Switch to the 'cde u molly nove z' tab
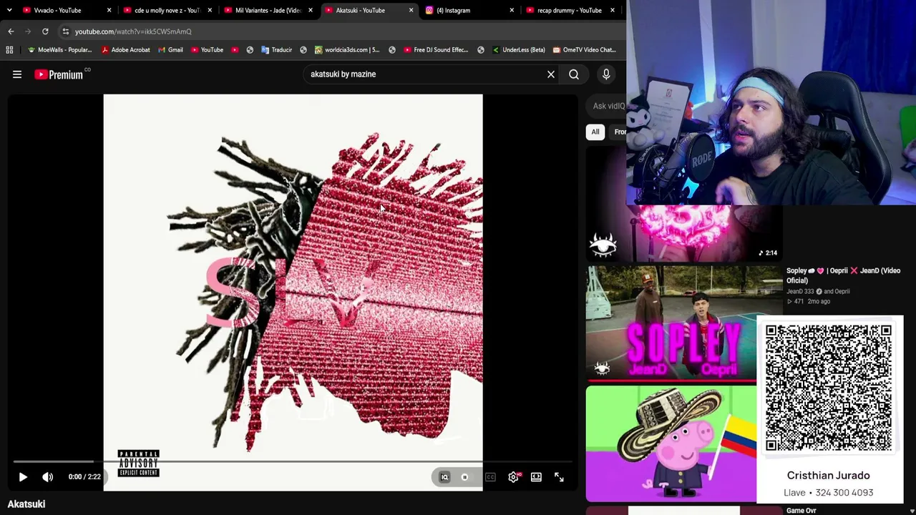The height and width of the screenshot is (515, 916). point(167,10)
